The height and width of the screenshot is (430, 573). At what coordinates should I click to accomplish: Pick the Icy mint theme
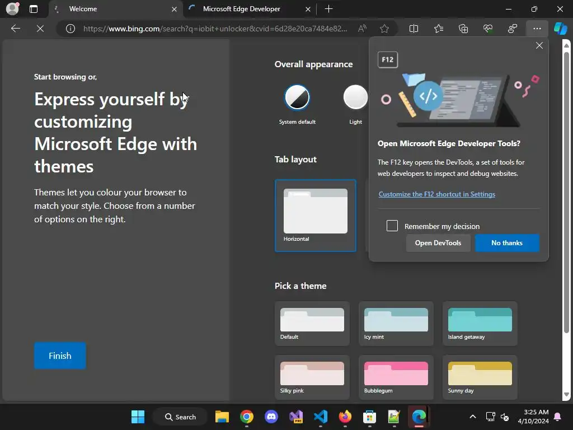coord(396,324)
